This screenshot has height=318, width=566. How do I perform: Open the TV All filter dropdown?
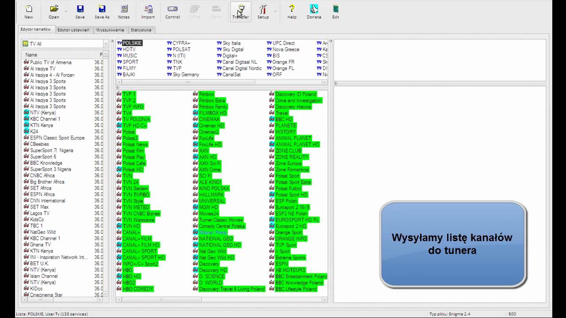click(106, 44)
